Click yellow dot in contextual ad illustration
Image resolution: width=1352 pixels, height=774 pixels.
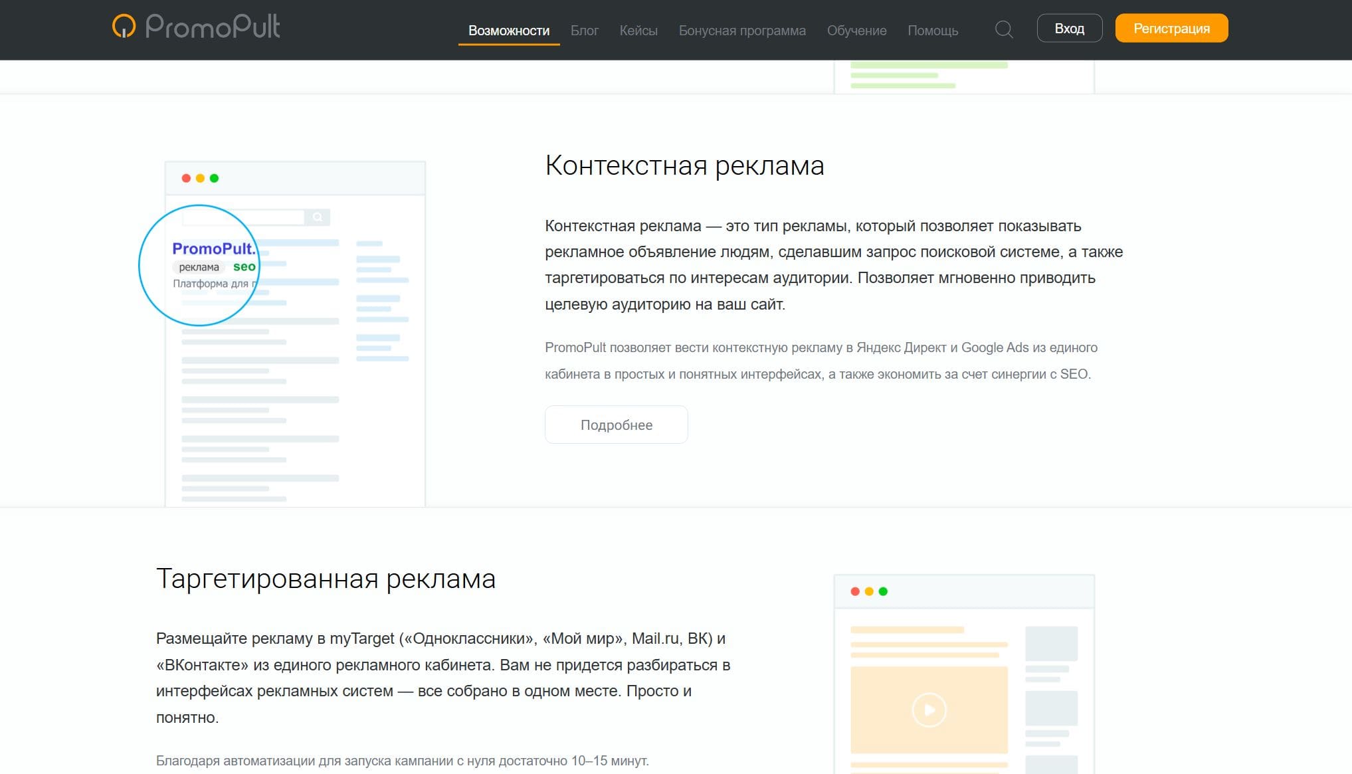[x=200, y=178]
